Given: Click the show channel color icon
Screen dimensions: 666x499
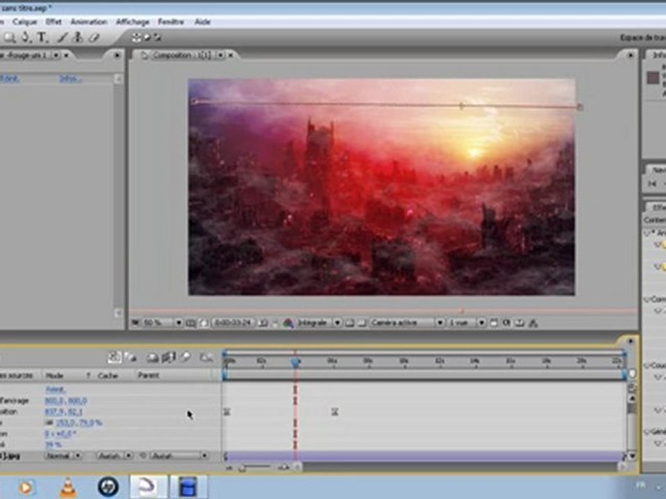Looking at the screenshot, I should click(288, 323).
